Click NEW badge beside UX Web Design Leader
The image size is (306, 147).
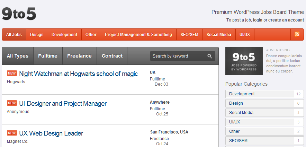(12, 133)
